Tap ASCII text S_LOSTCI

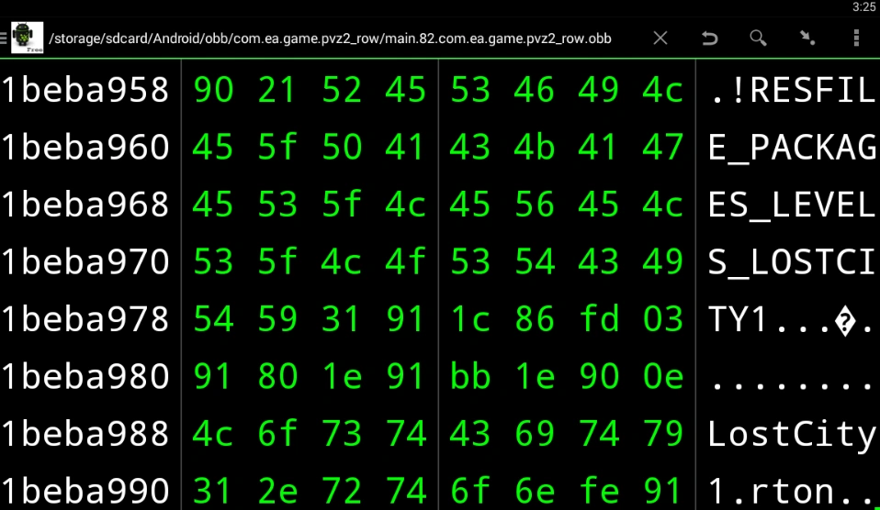(792, 261)
